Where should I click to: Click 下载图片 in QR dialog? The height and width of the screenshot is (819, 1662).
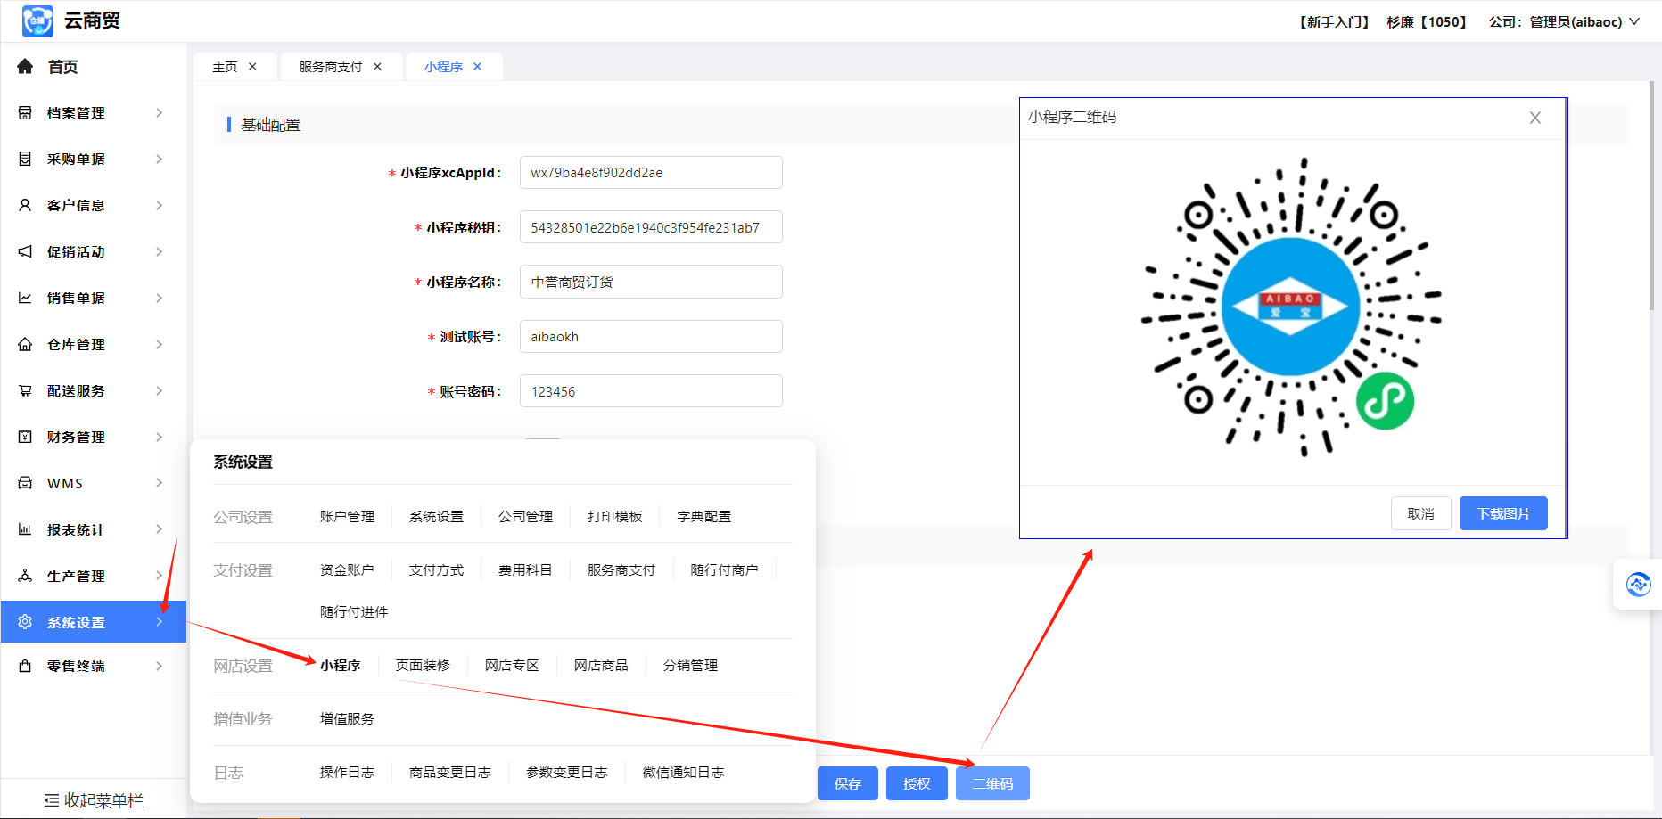click(x=1503, y=513)
